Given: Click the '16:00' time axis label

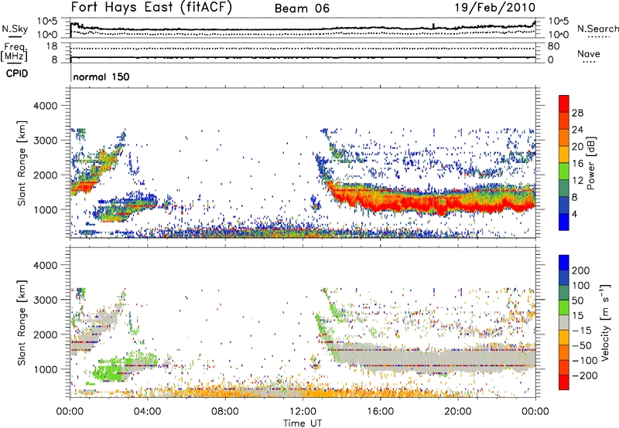Looking at the screenshot, I should tap(380, 412).
